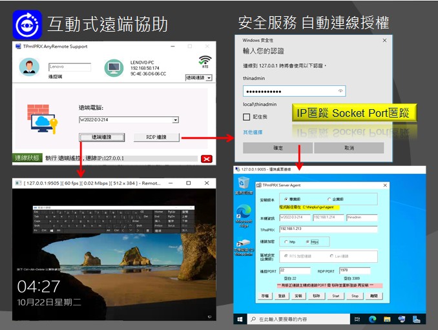Click the LENOVO-PC monitor icon
The height and width of the screenshot is (330, 438).
pos(114,67)
